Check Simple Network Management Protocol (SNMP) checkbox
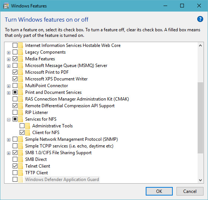The image size is (208, 200). (x=15, y=139)
